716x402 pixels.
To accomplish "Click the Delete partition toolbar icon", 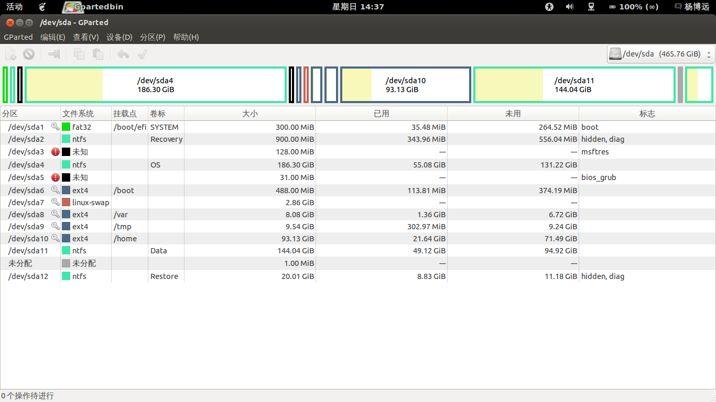I will [x=29, y=53].
